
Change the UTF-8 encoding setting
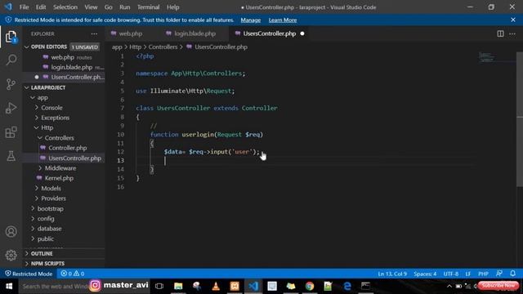[451, 274]
